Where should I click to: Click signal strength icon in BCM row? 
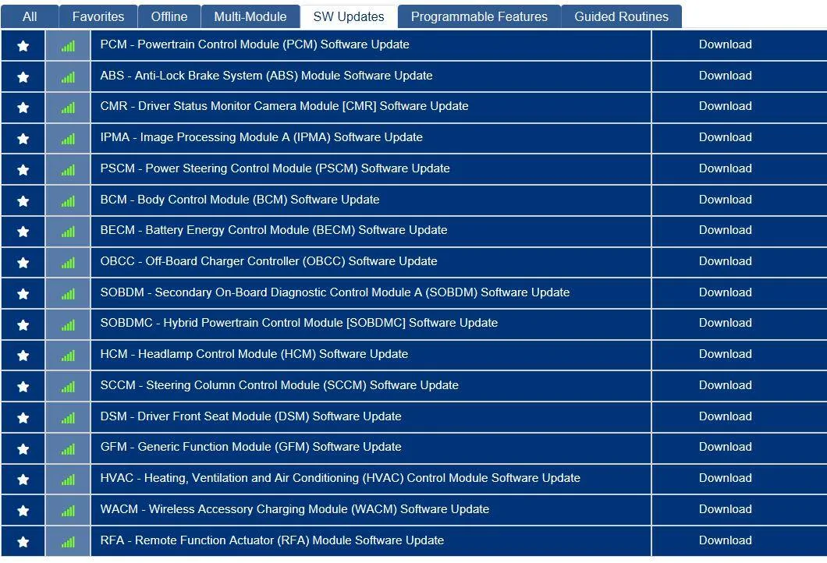(x=68, y=201)
